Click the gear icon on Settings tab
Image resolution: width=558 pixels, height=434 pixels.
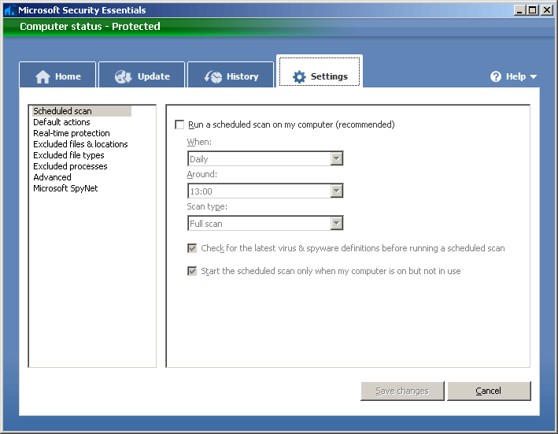point(299,76)
